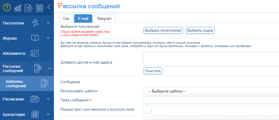The height and width of the screenshot is (120, 279).
Task: Click the Тема сообщения input field
Action: tap(211, 100)
